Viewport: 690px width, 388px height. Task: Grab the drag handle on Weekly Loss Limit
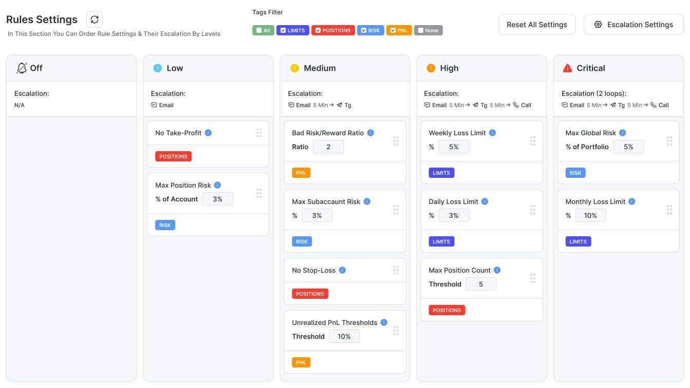click(532, 140)
